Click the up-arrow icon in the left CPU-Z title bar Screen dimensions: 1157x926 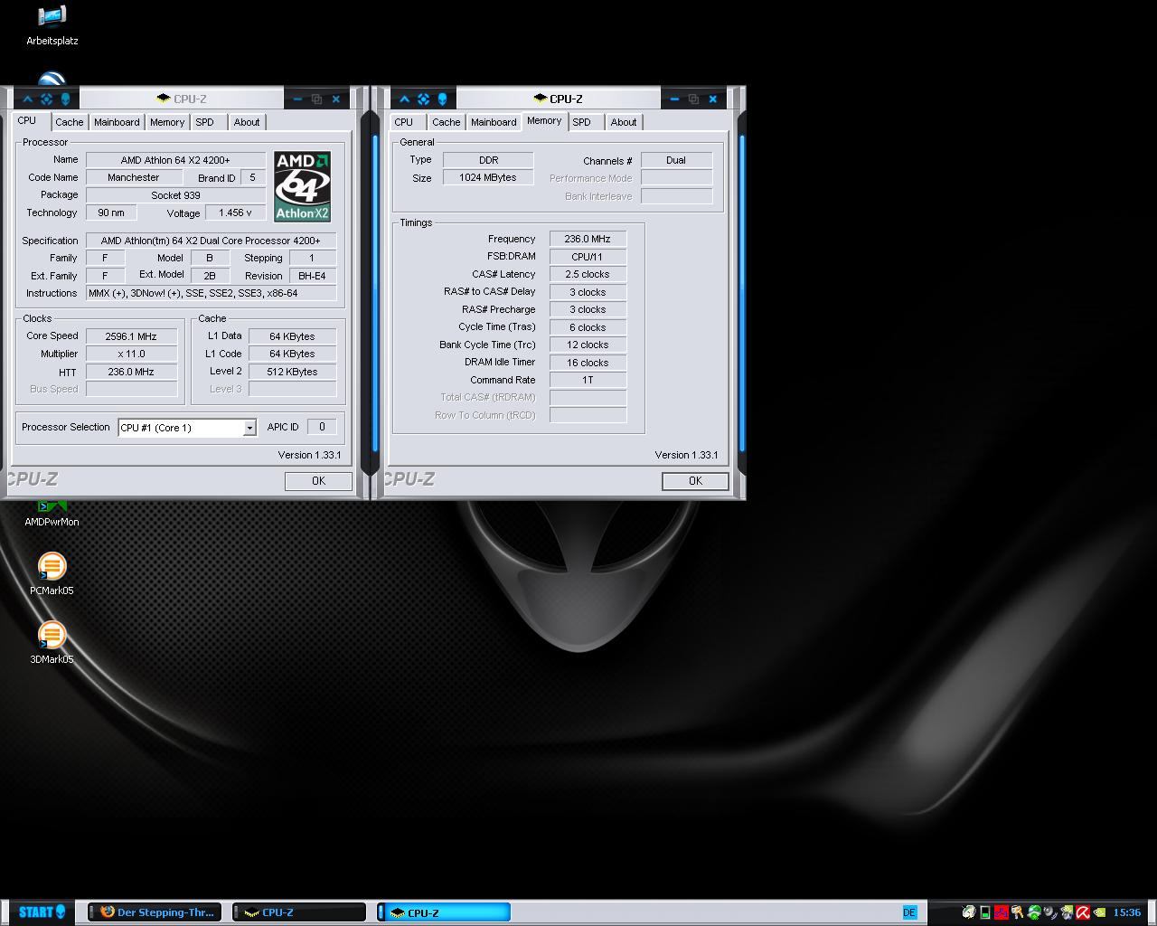(28, 99)
